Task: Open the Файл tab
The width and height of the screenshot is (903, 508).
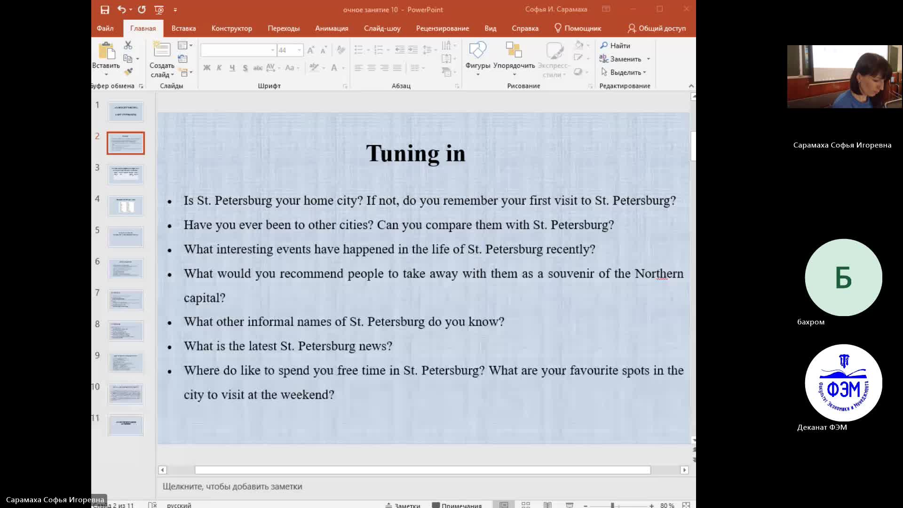Action: (x=105, y=28)
